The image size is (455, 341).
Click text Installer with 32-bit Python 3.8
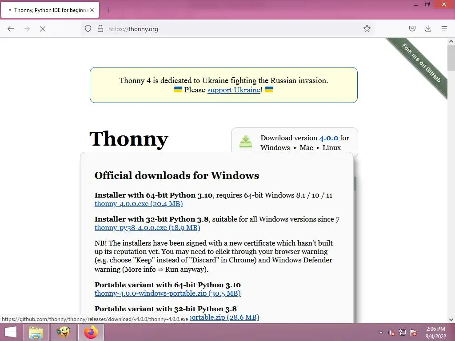pyautogui.click(x=152, y=219)
